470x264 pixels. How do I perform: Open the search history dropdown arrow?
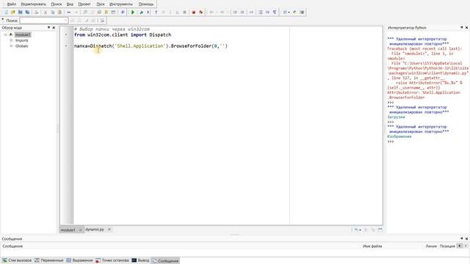tap(65, 21)
